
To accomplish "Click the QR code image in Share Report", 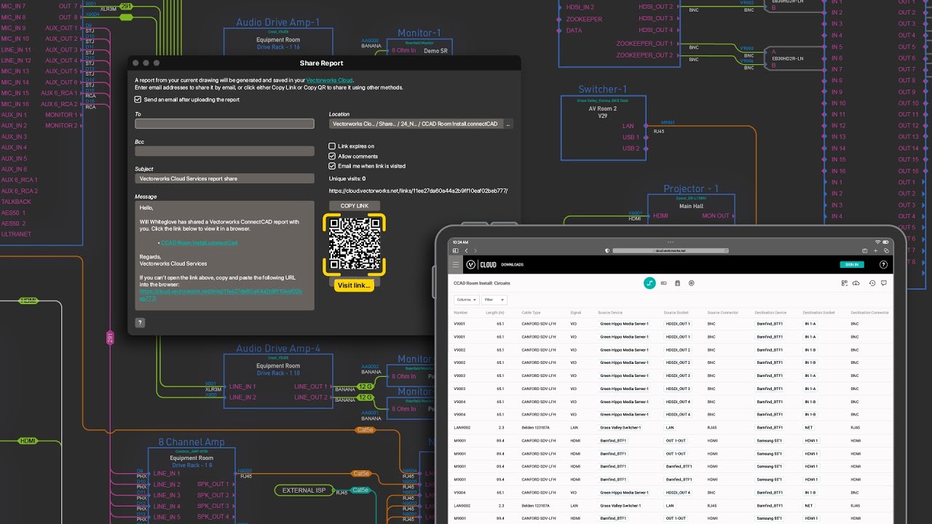I will (355, 244).
